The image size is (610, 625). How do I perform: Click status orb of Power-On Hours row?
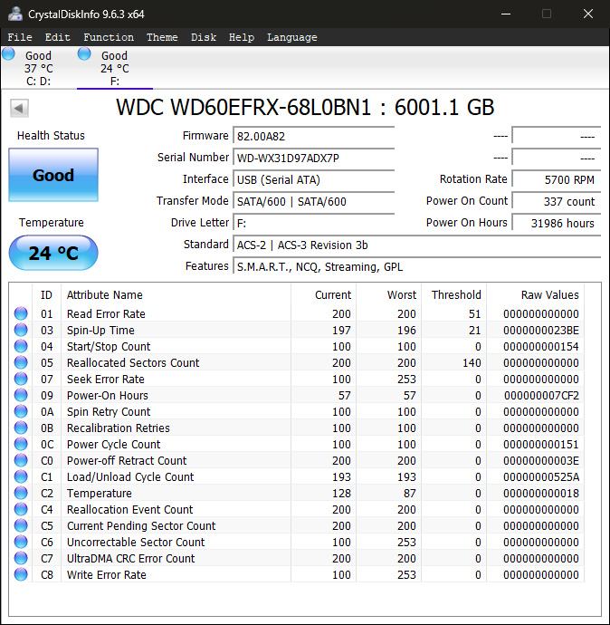tap(21, 396)
